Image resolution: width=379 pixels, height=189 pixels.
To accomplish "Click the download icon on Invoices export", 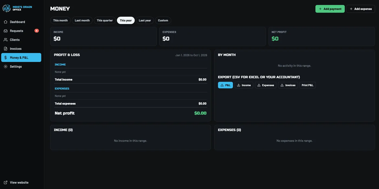I will pos(282,85).
